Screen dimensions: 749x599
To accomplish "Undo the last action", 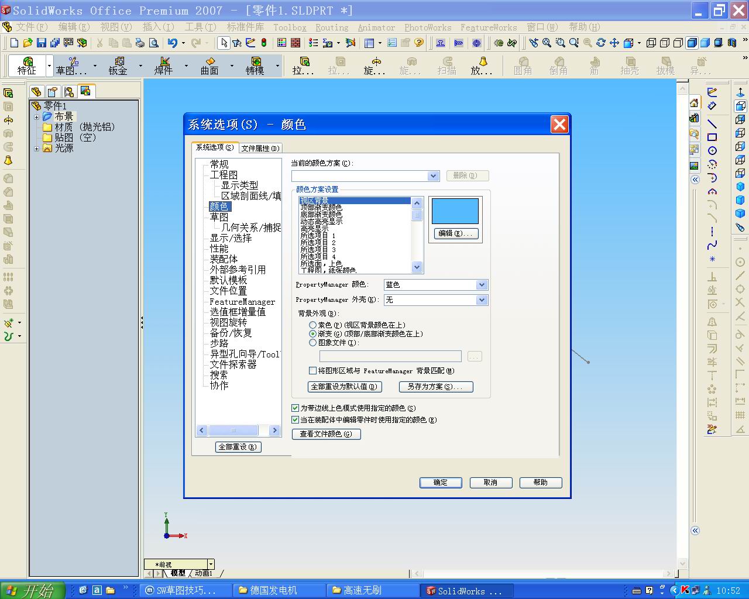I will (x=172, y=43).
